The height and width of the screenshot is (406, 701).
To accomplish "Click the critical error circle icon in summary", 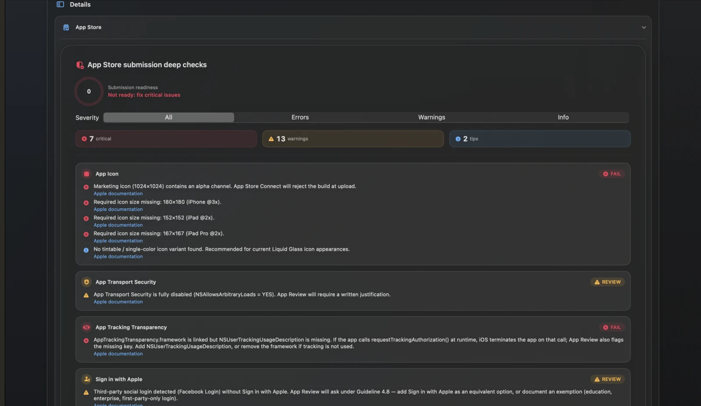I will 84,139.
